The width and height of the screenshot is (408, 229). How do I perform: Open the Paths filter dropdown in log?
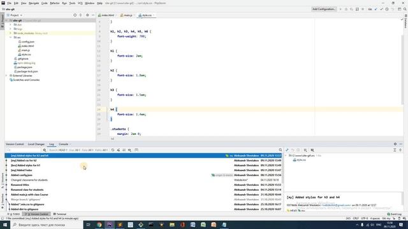pos(101,150)
